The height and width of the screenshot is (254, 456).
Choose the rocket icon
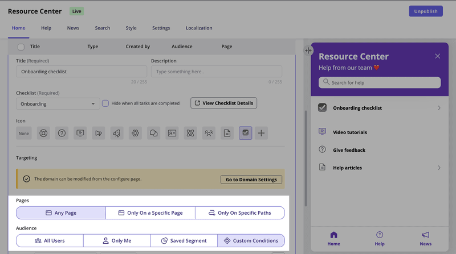tap(117, 133)
